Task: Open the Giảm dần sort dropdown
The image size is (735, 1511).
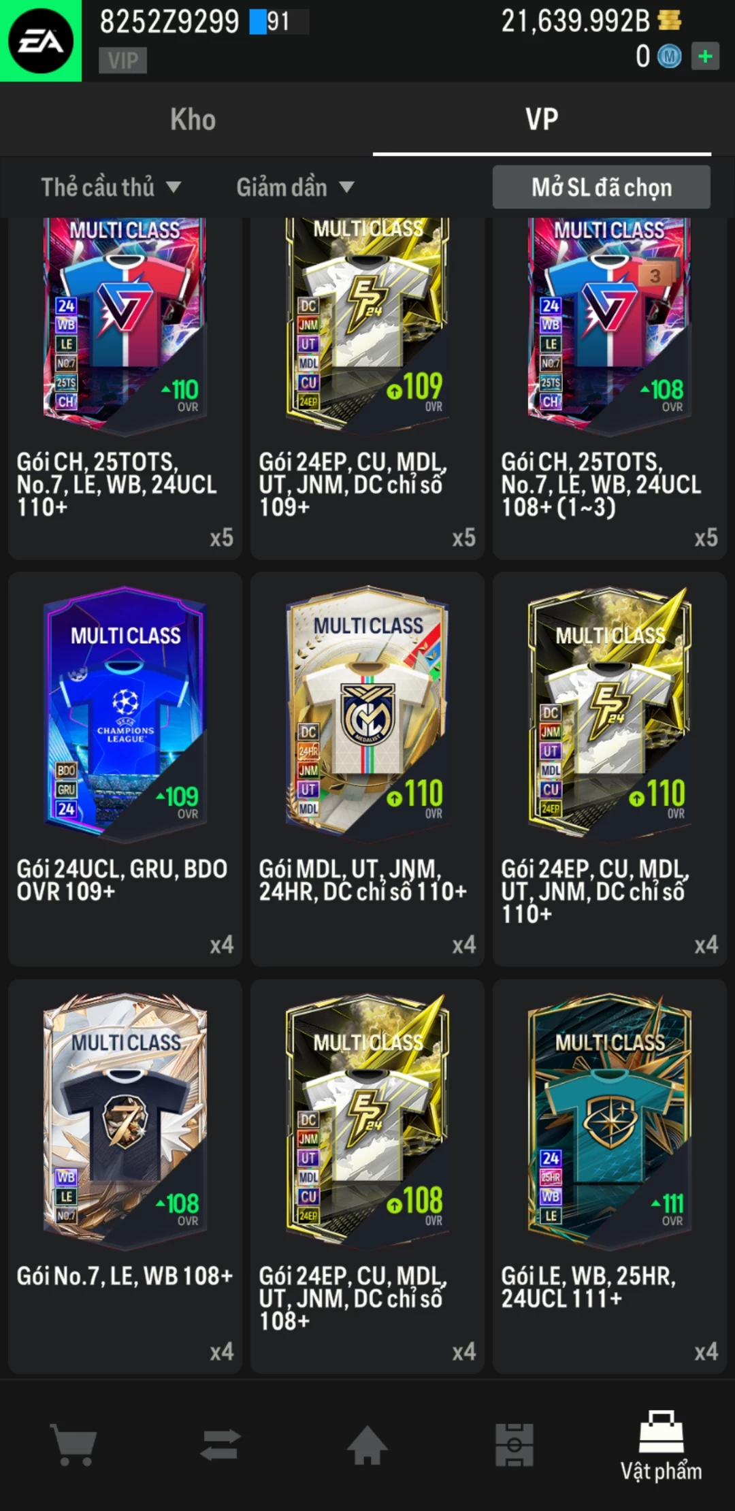Action: tap(295, 187)
